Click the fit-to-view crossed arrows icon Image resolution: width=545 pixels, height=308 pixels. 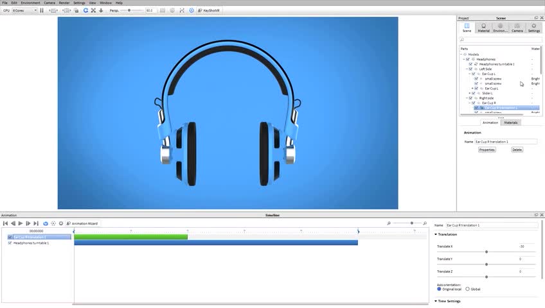tap(93, 10)
